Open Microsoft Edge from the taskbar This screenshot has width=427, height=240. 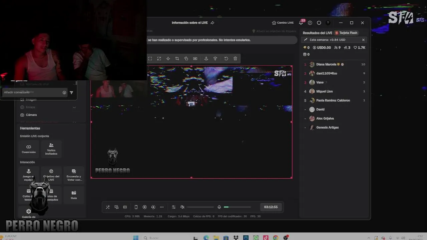click(206, 238)
